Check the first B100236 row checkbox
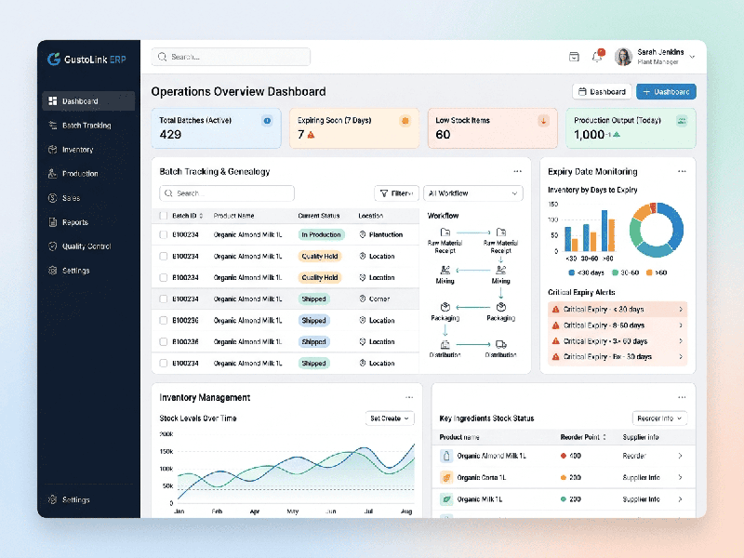The height and width of the screenshot is (558, 744). coord(164,320)
